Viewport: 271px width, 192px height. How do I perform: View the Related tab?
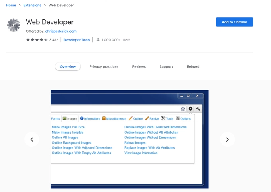coord(193,66)
